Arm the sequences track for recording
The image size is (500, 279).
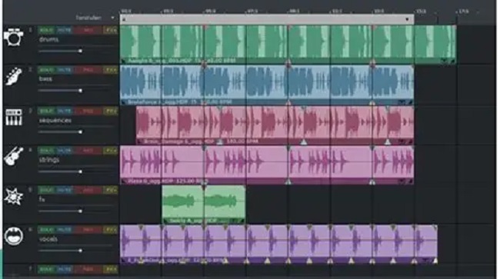coord(88,111)
